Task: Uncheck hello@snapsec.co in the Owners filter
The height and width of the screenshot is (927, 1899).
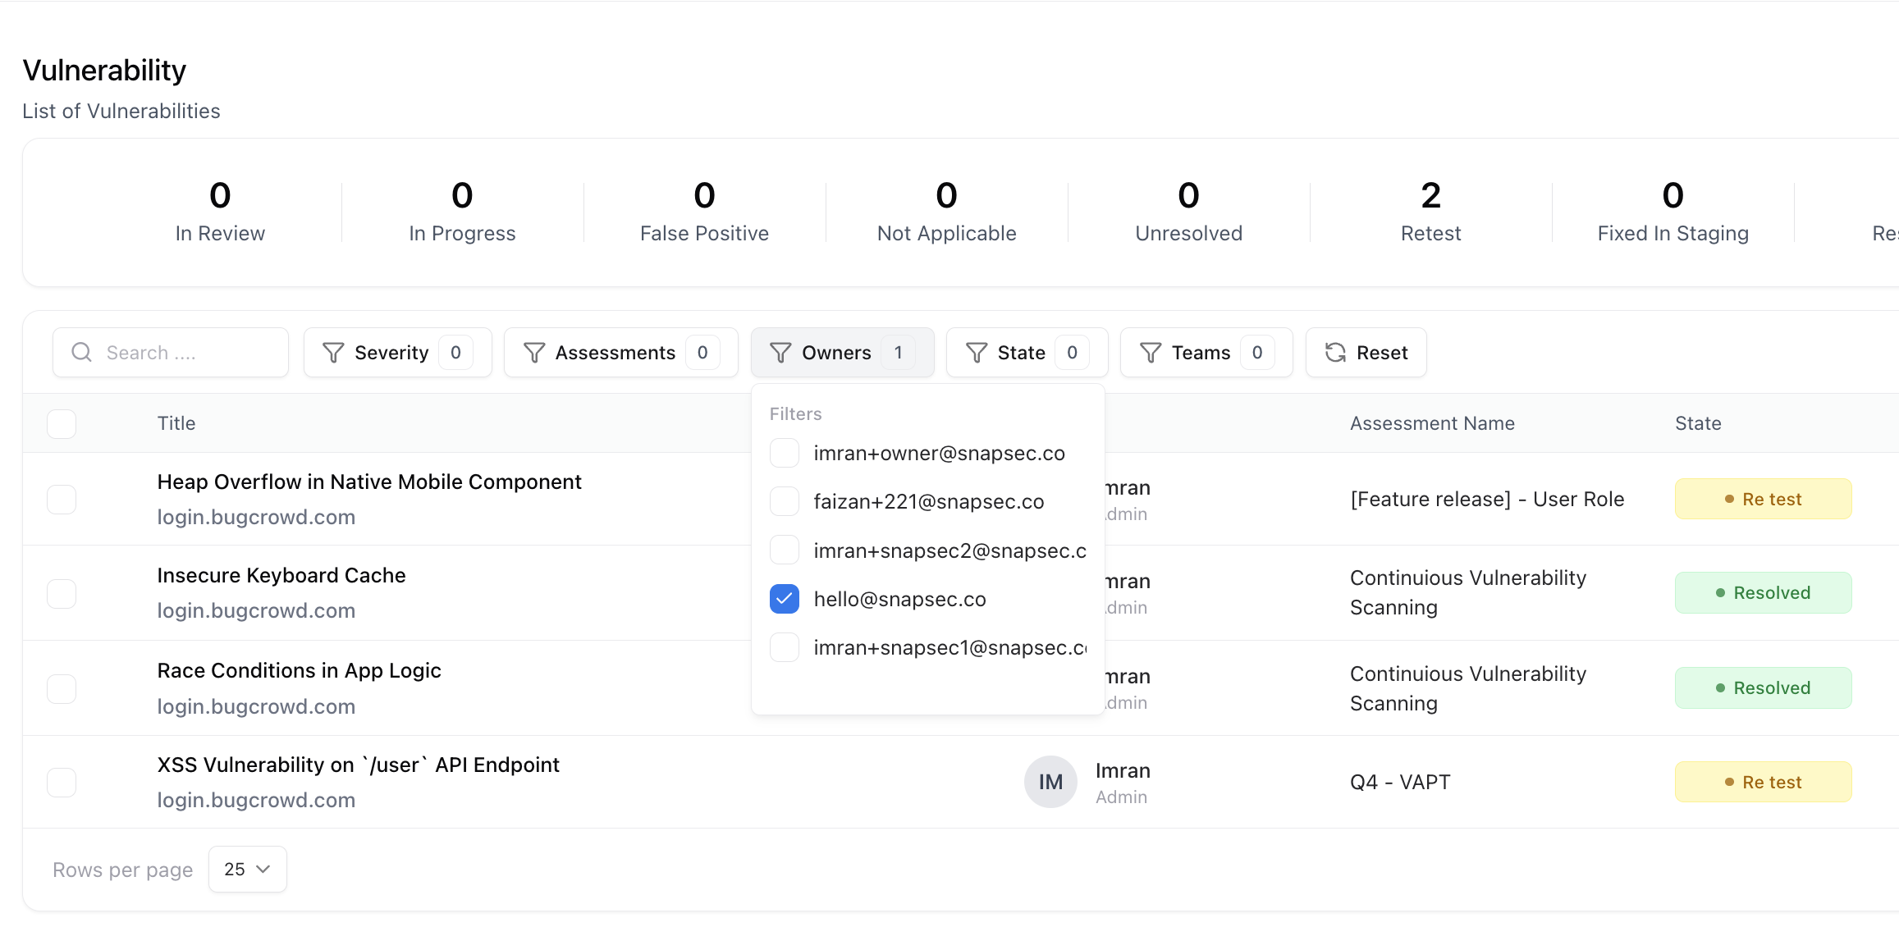Action: 784,599
